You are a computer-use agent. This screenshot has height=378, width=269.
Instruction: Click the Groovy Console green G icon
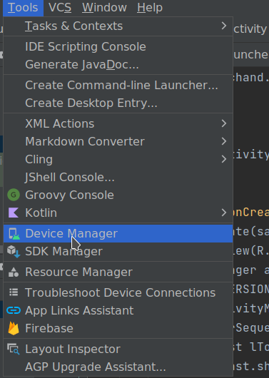pos(14,195)
